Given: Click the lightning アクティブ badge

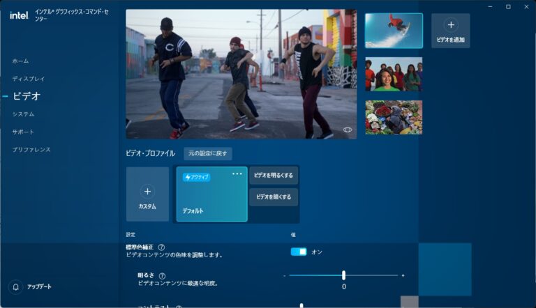Looking at the screenshot, I should tap(196, 177).
